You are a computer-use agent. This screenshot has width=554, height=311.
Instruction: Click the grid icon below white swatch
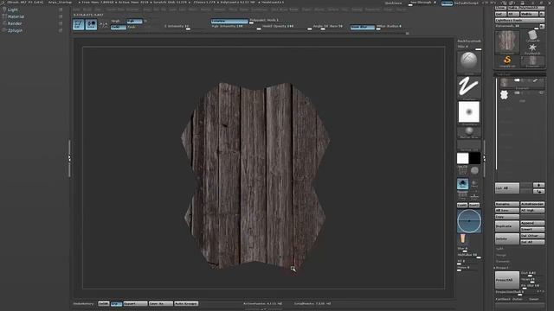pos(462,171)
